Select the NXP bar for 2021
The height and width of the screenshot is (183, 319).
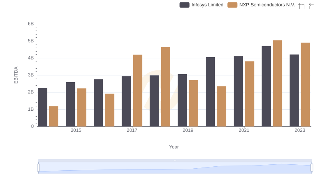point(250,94)
